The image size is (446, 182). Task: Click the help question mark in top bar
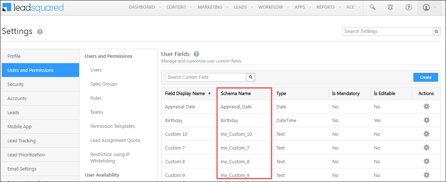coord(409,7)
